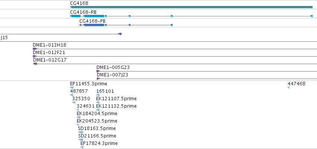317x149 pixels.
Task: Click the DME1-012G17 arrow glyph
Action: pyautogui.click(x=35, y=64)
